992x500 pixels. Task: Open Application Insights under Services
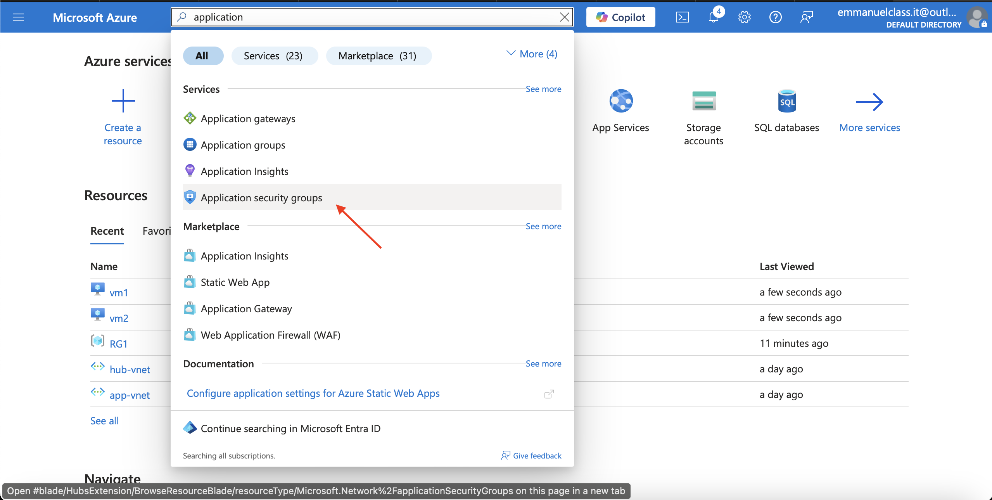click(x=372, y=171)
